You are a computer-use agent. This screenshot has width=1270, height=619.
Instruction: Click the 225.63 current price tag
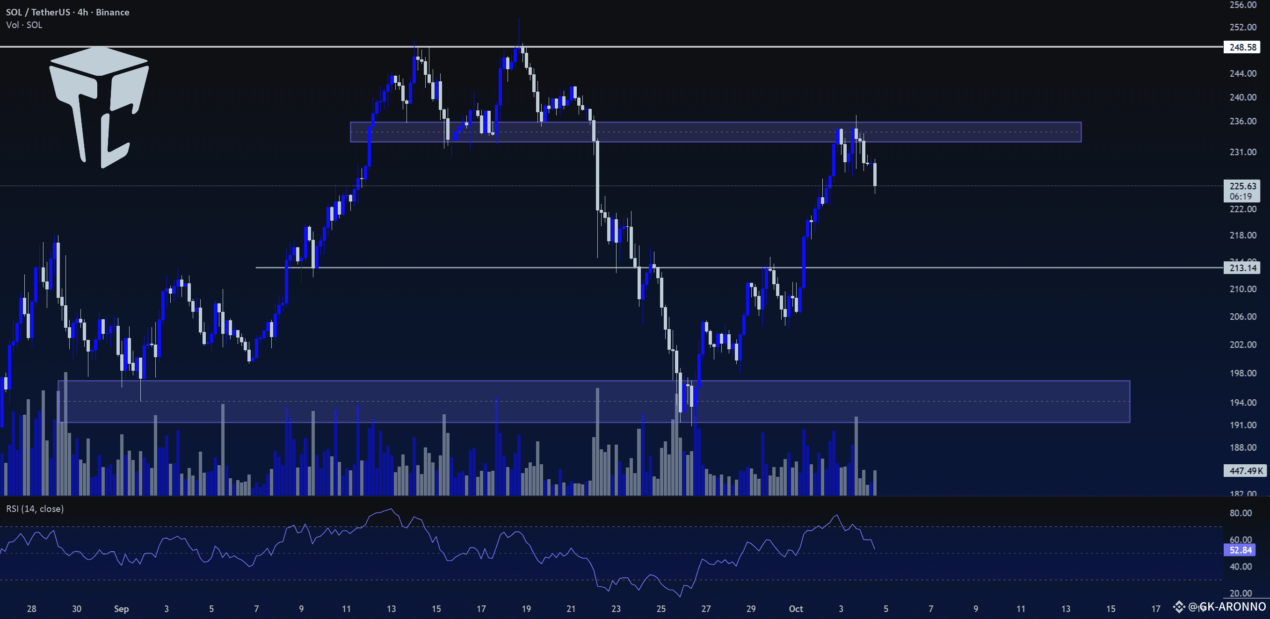pos(1242,186)
